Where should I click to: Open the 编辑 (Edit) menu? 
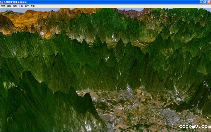(x=9, y=6)
